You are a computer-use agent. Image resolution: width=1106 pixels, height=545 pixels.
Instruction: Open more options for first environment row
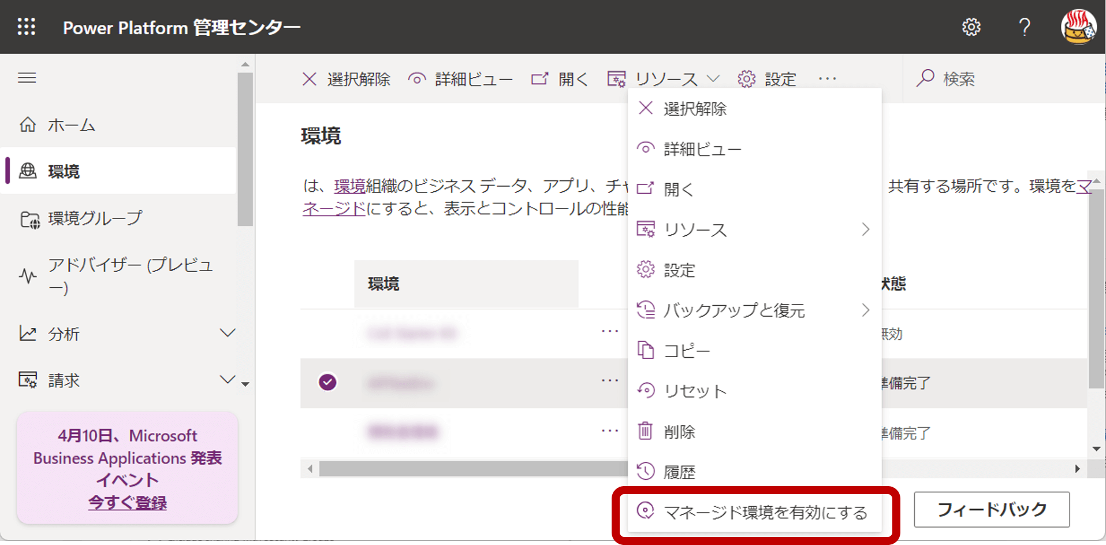[610, 331]
